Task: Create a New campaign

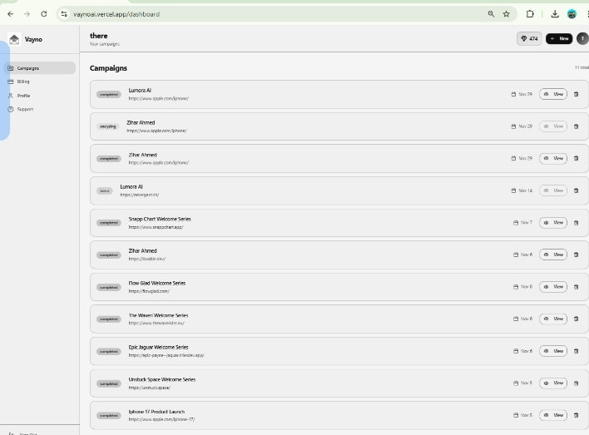Action: 559,38
